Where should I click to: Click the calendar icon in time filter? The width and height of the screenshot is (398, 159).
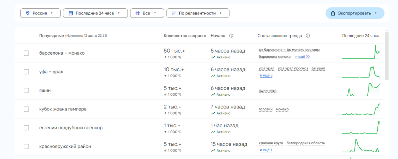point(71,13)
